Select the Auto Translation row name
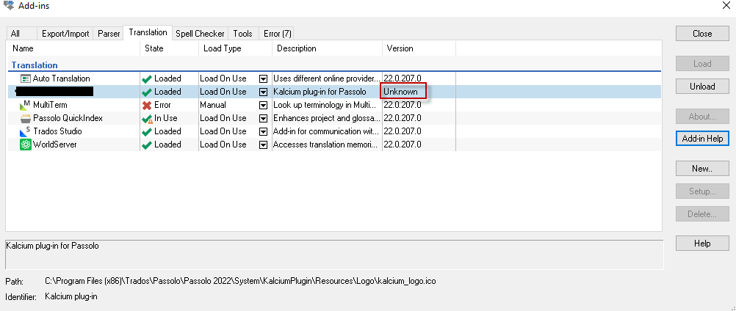This screenshot has height=311, width=736. [x=62, y=78]
